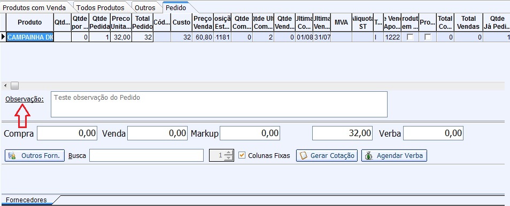This screenshot has height=206, width=510.
Task: Click the total field showing 32,00
Action: pos(342,133)
